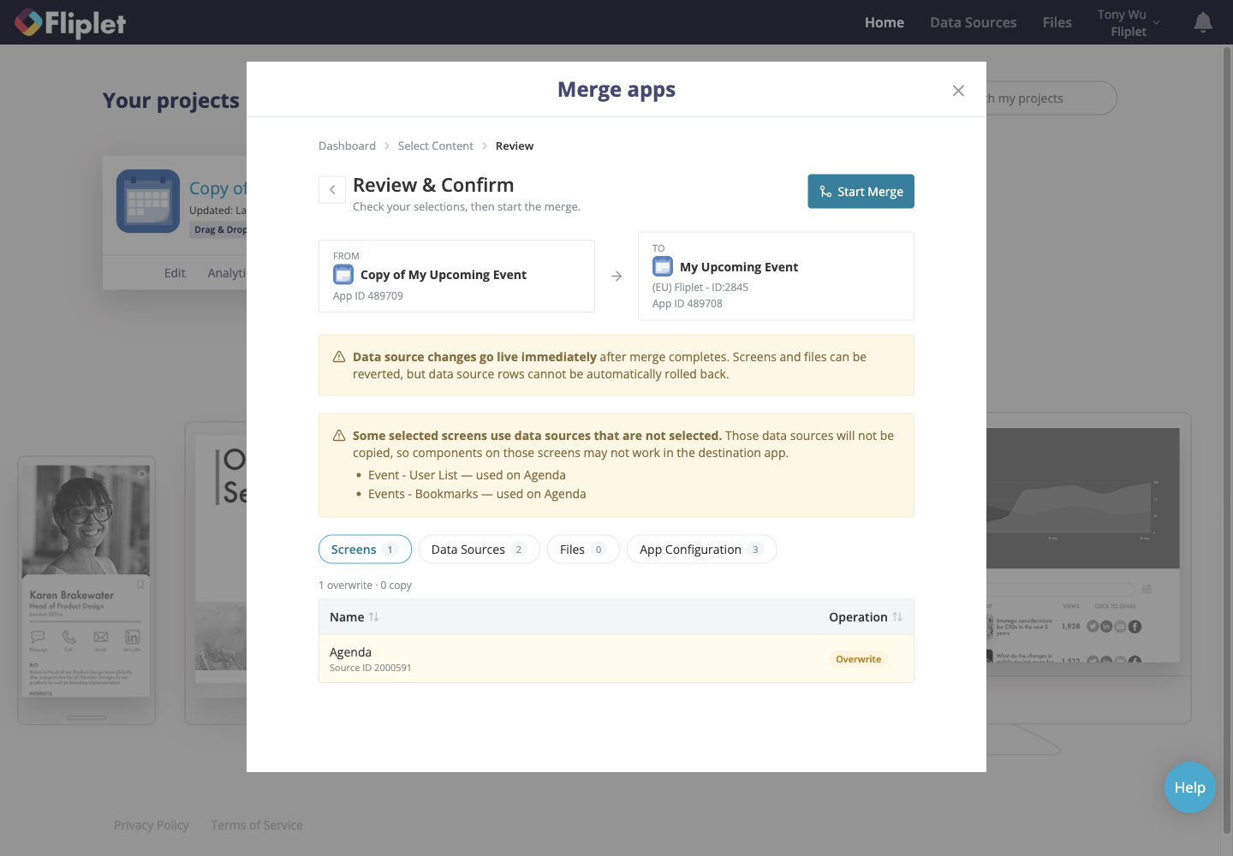Image resolution: width=1233 pixels, height=856 pixels.
Task: Click Copy of My Upcoming Event app icon
Action: click(343, 275)
